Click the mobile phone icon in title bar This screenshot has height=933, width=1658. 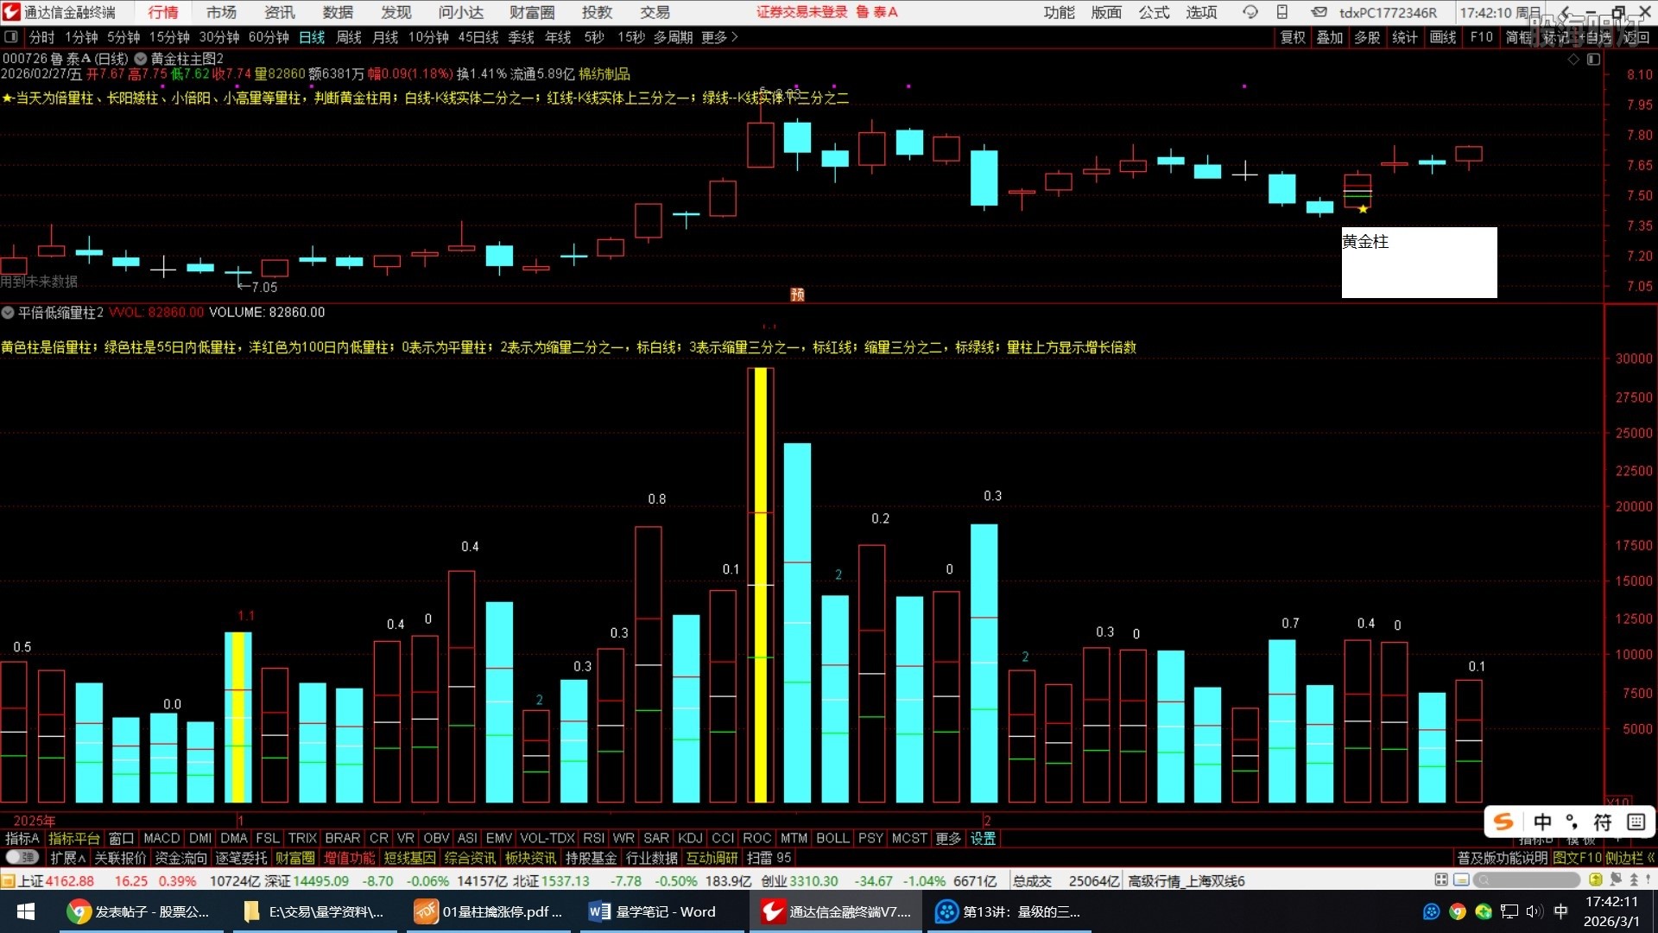(1282, 12)
